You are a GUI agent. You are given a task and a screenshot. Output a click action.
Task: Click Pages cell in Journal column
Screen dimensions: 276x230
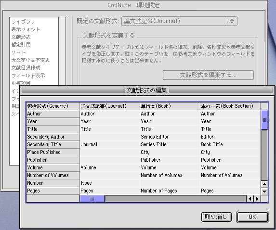pos(110,191)
